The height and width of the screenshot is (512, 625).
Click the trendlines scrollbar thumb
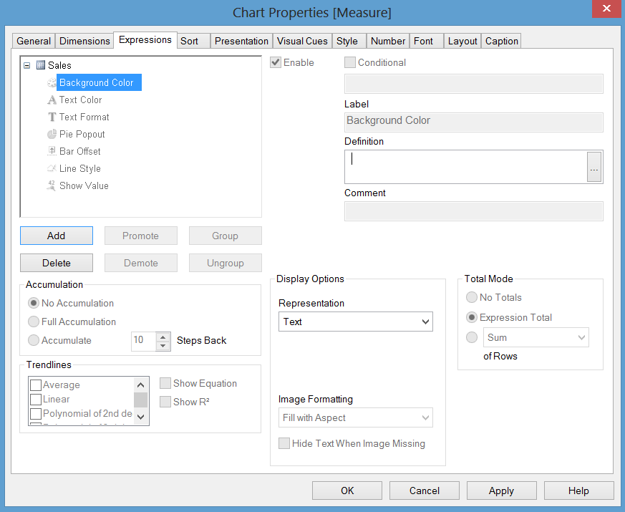(140, 400)
